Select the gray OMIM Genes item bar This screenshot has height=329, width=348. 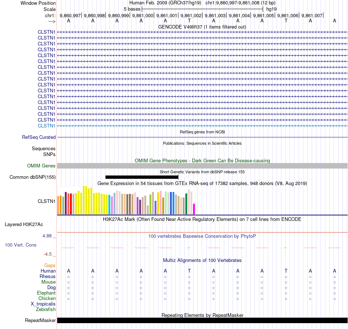(202, 166)
